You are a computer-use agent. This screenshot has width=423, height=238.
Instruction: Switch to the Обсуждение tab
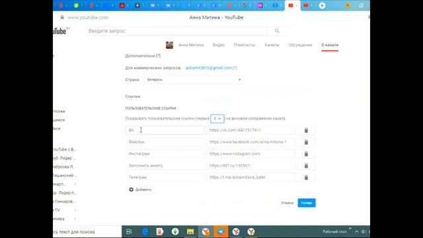[x=300, y=45]
